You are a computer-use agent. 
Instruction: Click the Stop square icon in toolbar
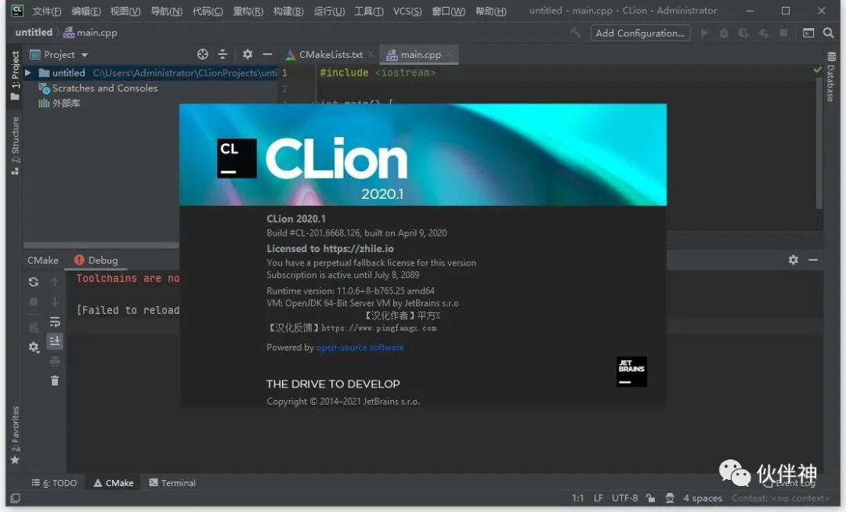coord(783,33)
